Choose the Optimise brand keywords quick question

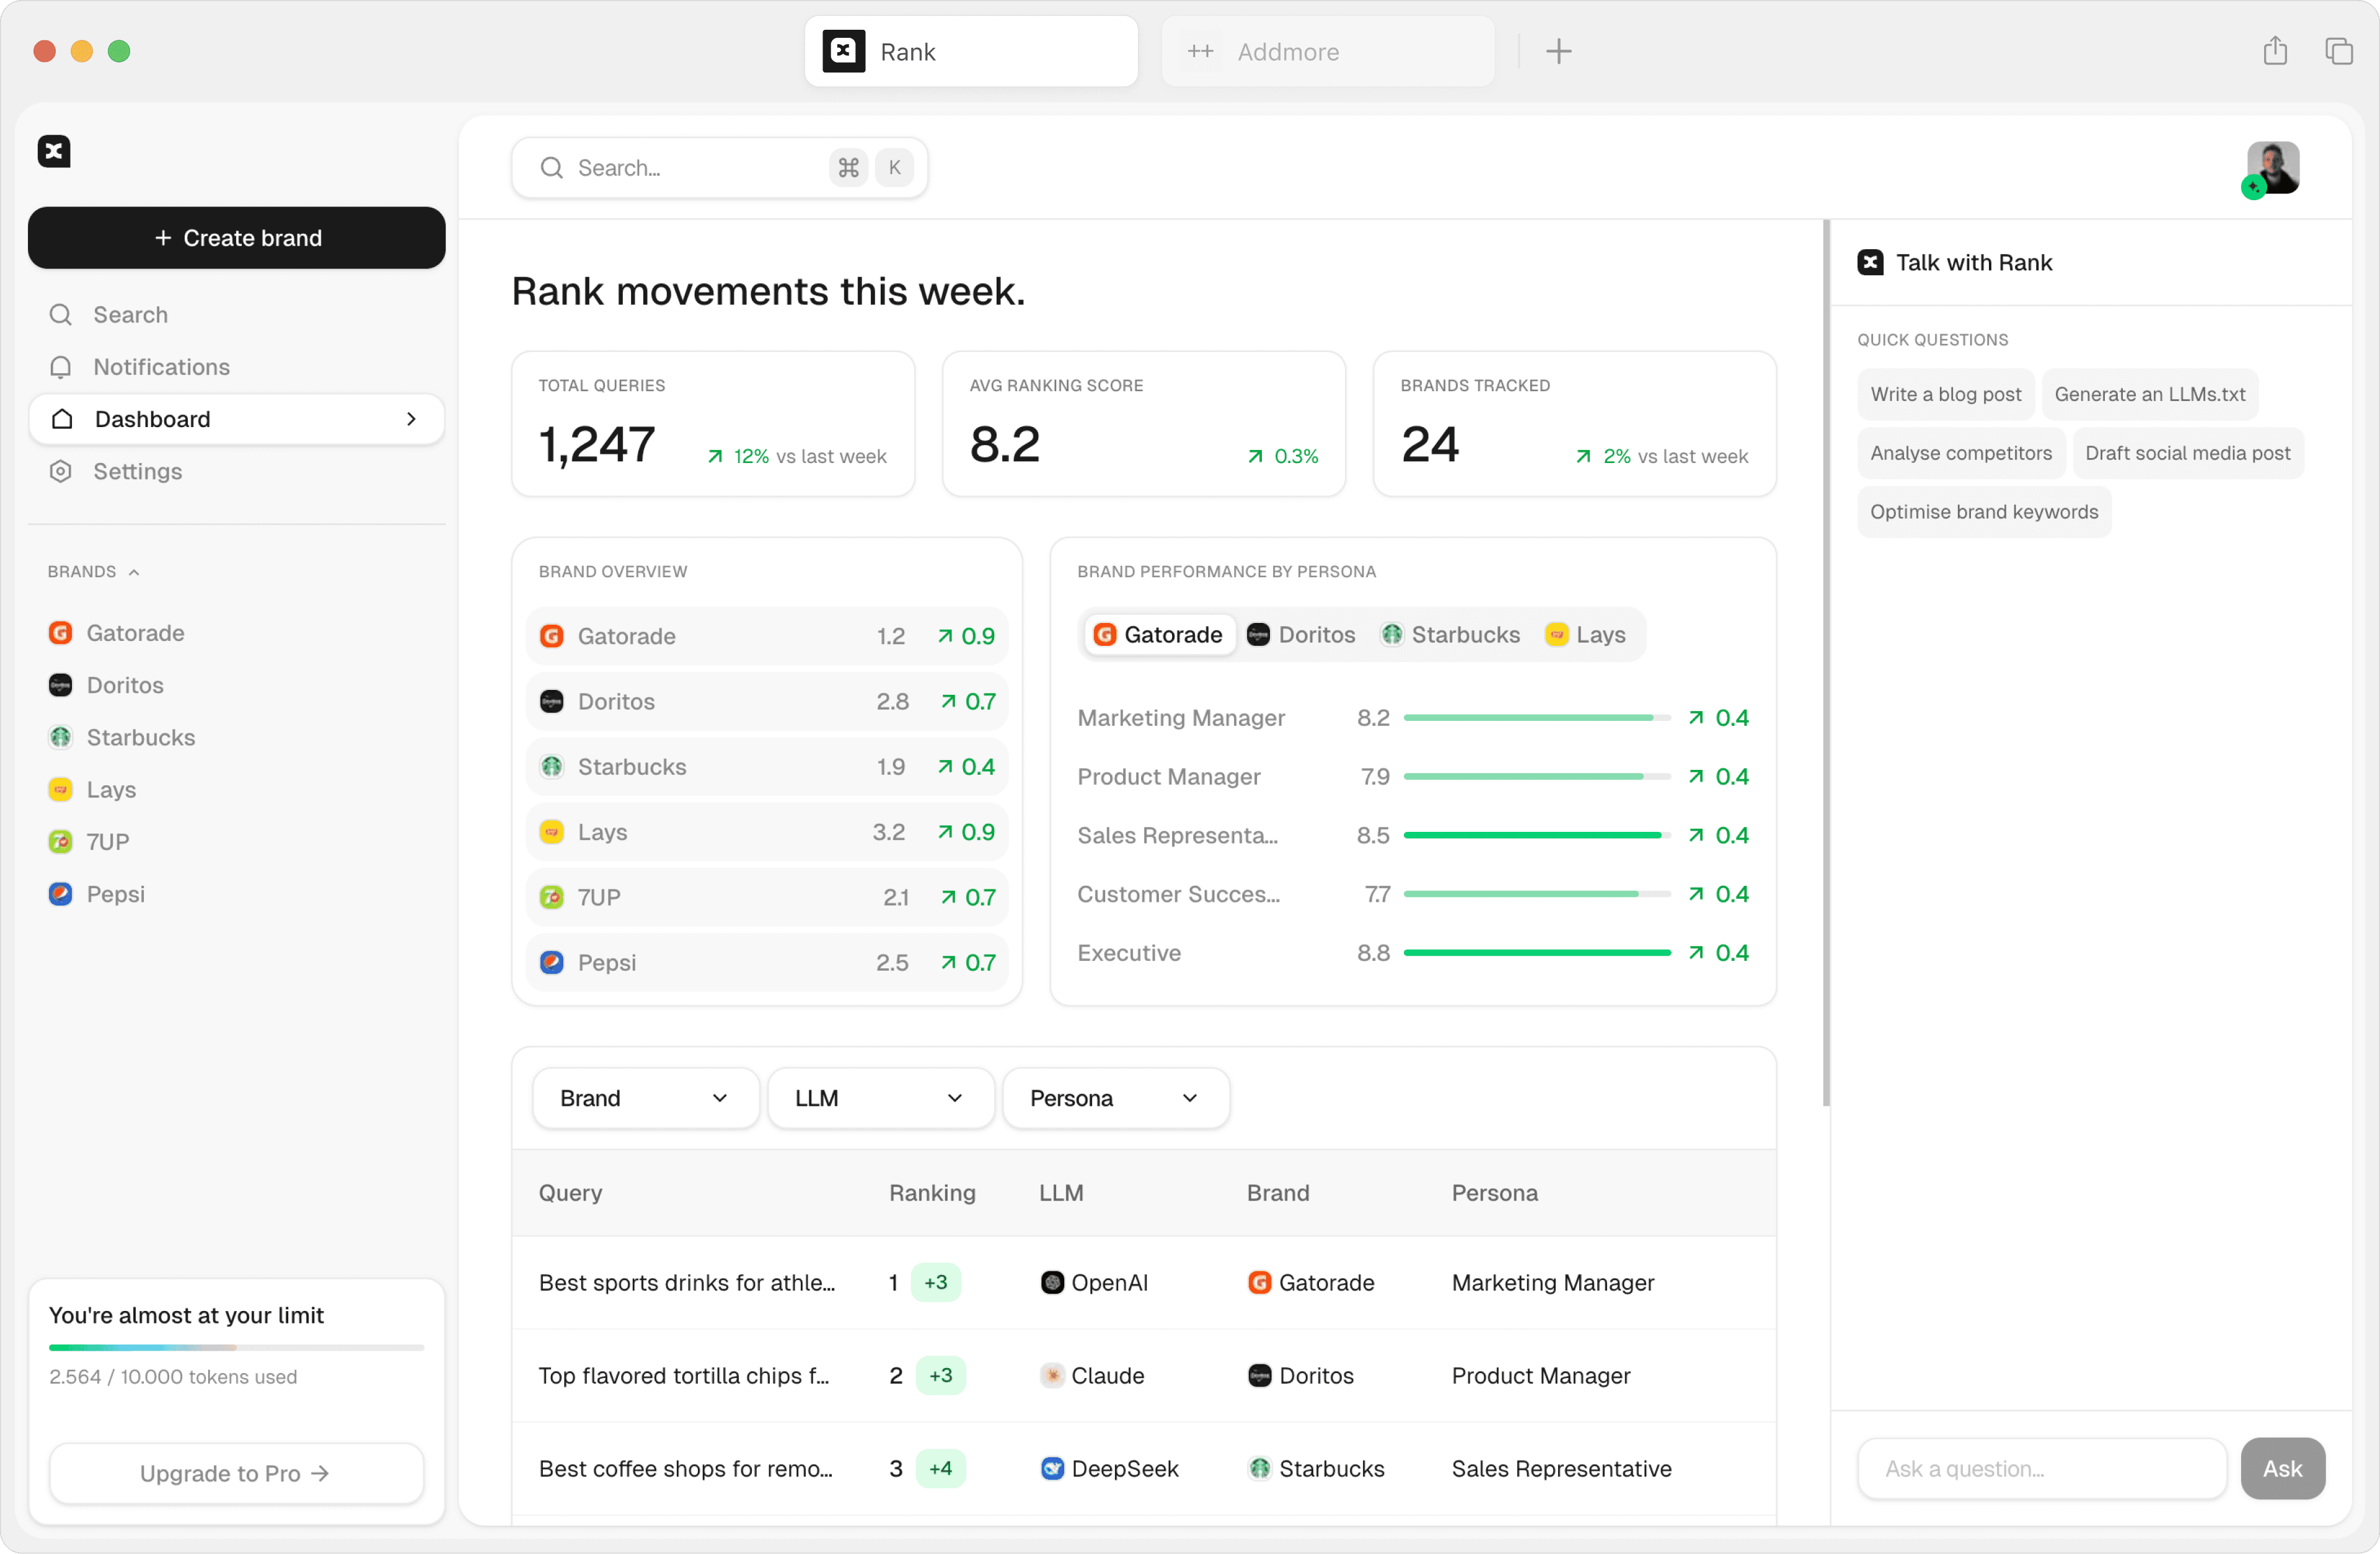[1984, 512]
